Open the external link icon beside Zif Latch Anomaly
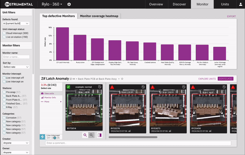245x155 pixels. (x=71, y=79)
